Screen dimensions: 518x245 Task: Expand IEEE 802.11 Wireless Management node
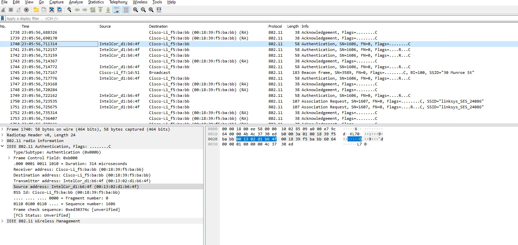pyautogui.click(x=3, y=221)
